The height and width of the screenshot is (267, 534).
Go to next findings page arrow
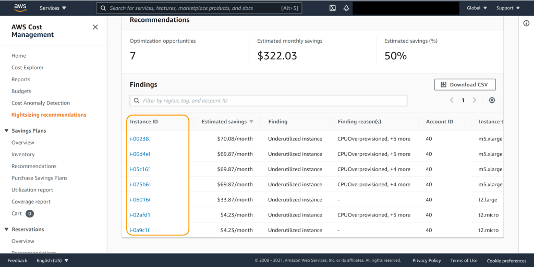click(474, 100)
